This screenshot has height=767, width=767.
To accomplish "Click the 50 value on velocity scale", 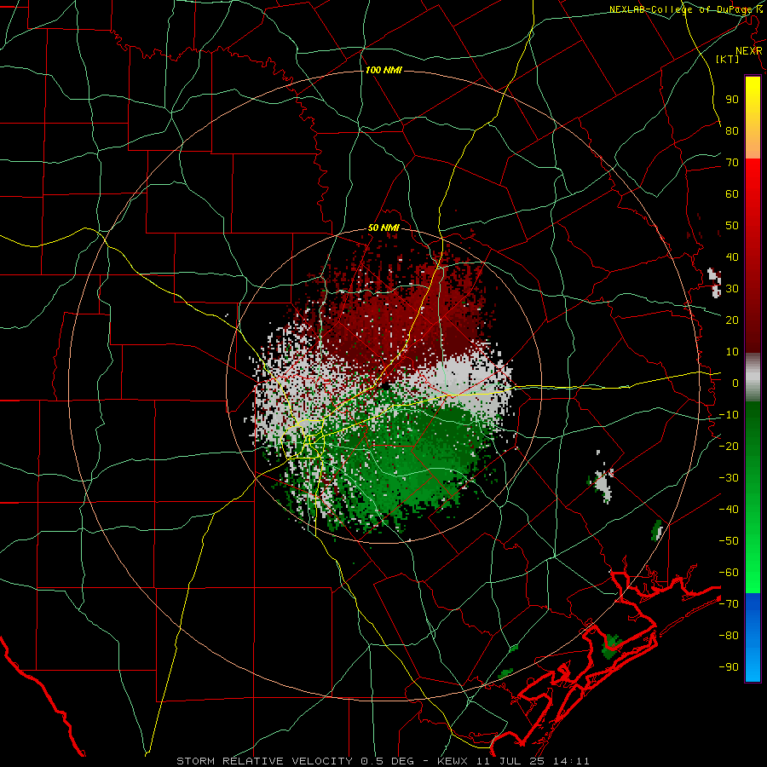I will click(x=732, y=226).
